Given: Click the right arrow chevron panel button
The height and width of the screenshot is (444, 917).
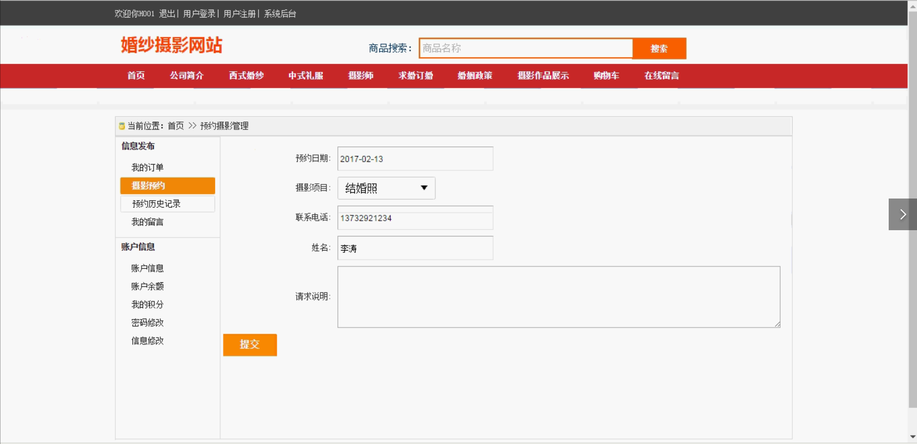Looking at the screenshot, I should [x=902, y=214].
